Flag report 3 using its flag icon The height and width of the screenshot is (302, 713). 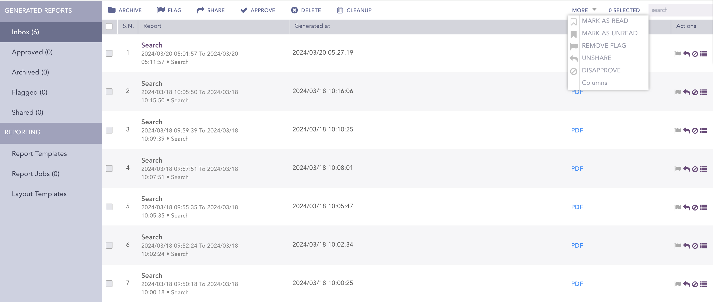pos(678,131)
